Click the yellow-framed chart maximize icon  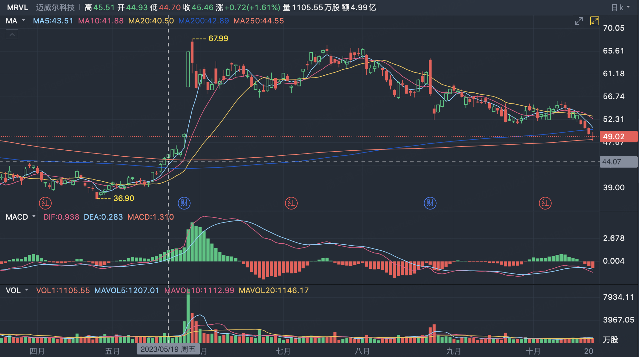click(594, 21)
